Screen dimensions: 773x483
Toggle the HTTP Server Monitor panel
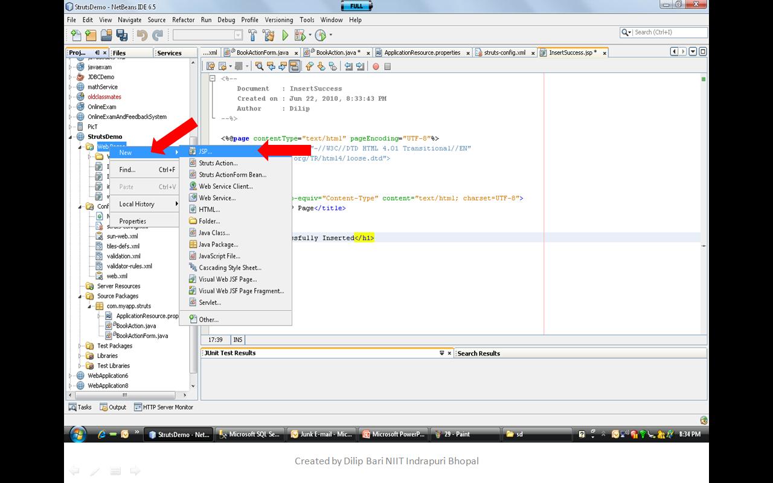pyautogui.click(x=163, y=407)
